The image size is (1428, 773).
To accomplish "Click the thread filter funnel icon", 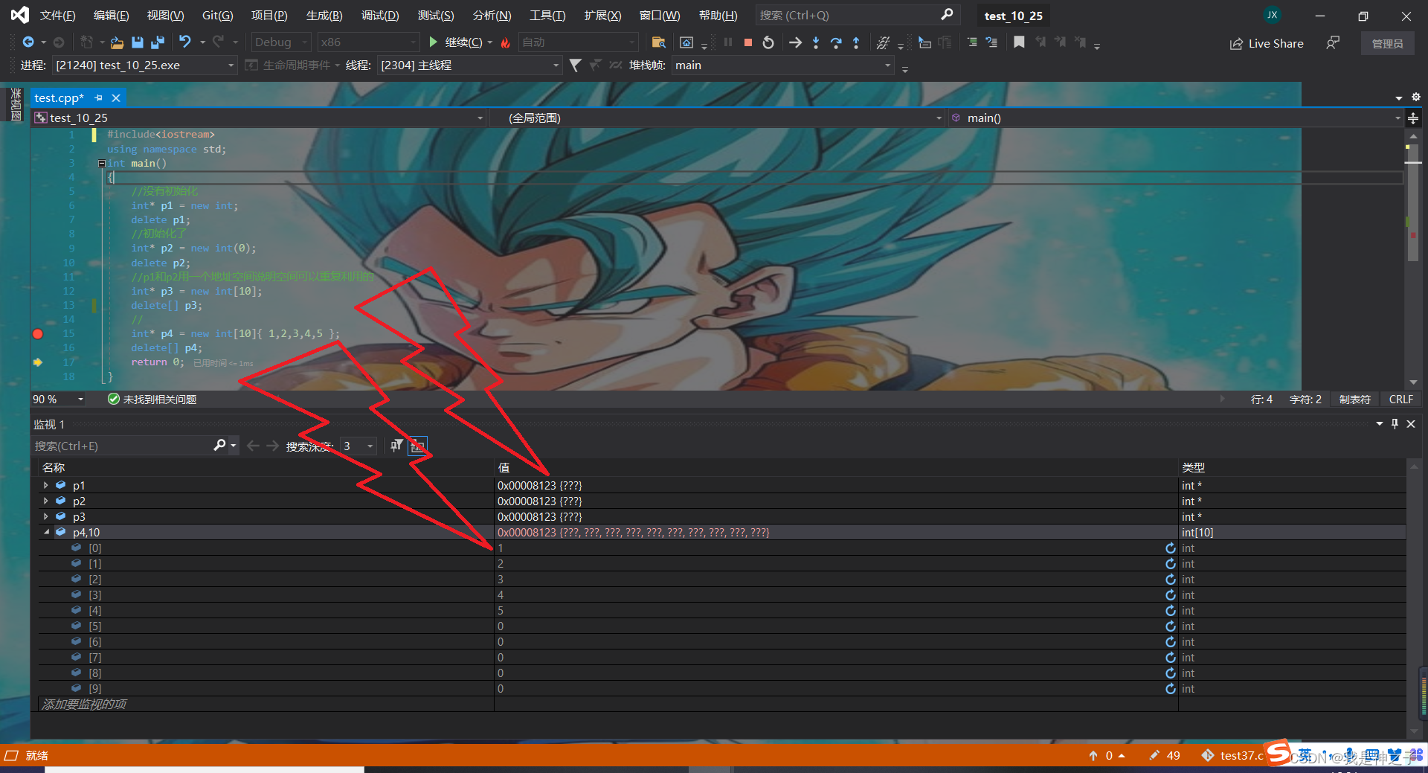I will (575, 65).
